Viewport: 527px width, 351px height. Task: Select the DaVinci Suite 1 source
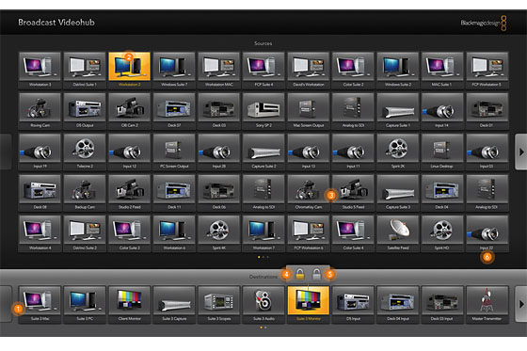click(85, 70)
